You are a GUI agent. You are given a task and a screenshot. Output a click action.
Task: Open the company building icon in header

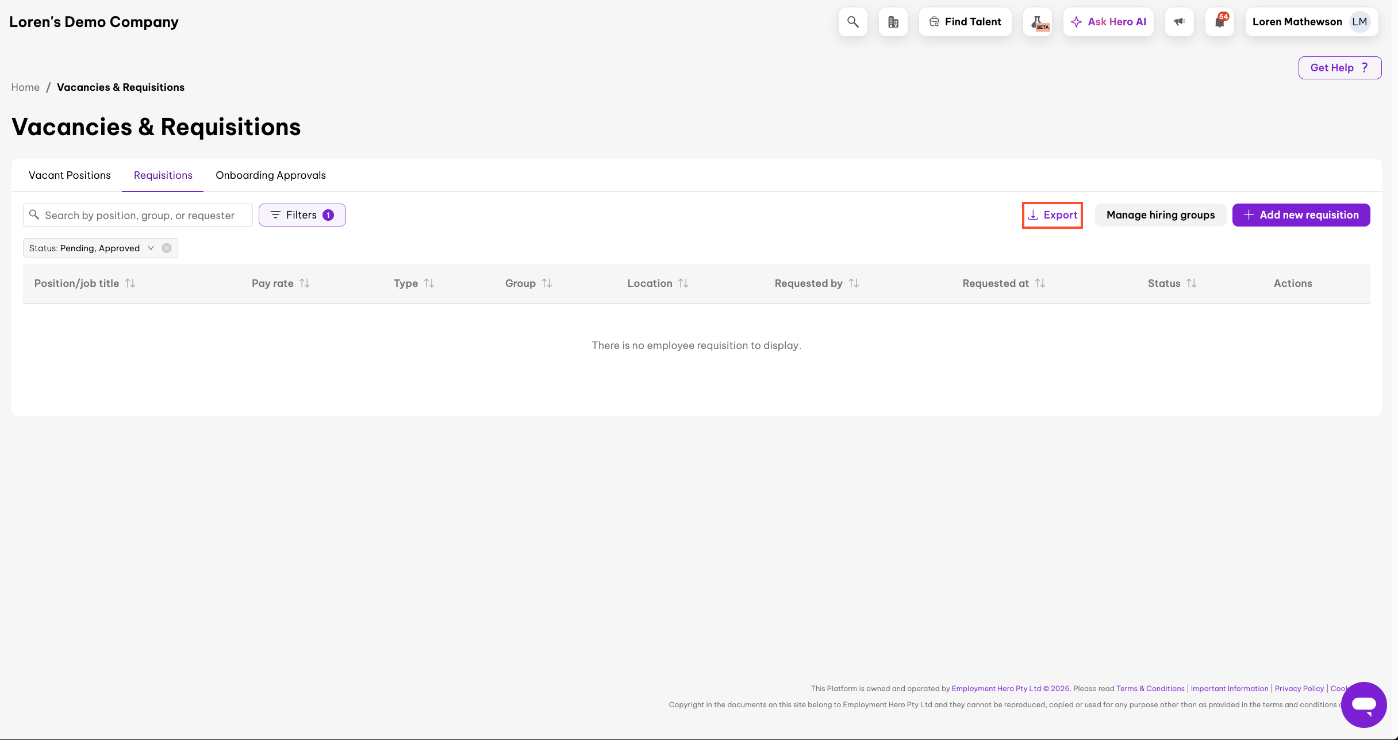coord(893,22)
